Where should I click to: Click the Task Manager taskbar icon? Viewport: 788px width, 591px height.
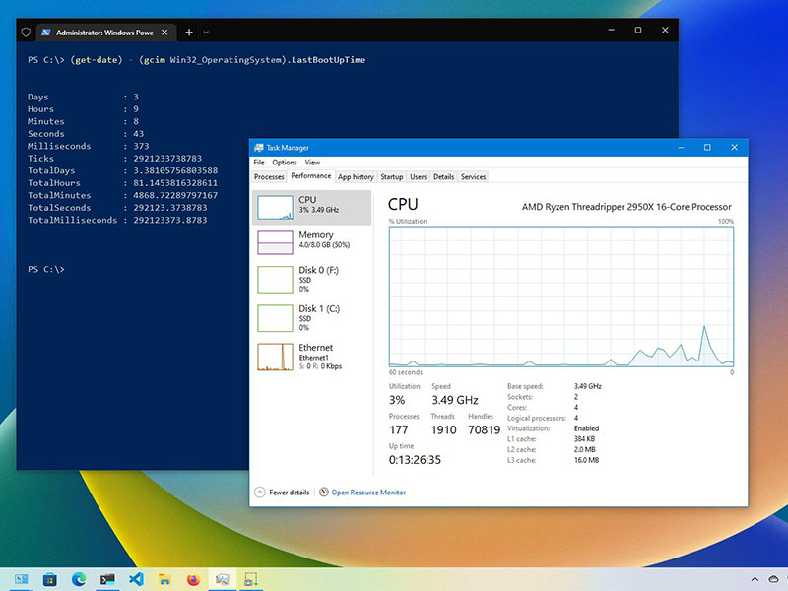click(x=223, y=579)
